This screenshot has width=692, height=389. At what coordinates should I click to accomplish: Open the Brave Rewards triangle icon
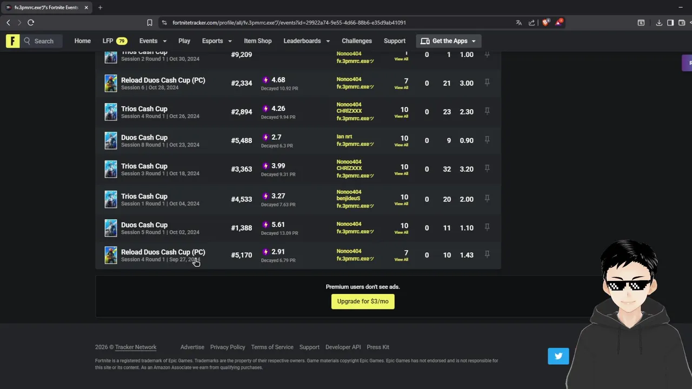558,23
